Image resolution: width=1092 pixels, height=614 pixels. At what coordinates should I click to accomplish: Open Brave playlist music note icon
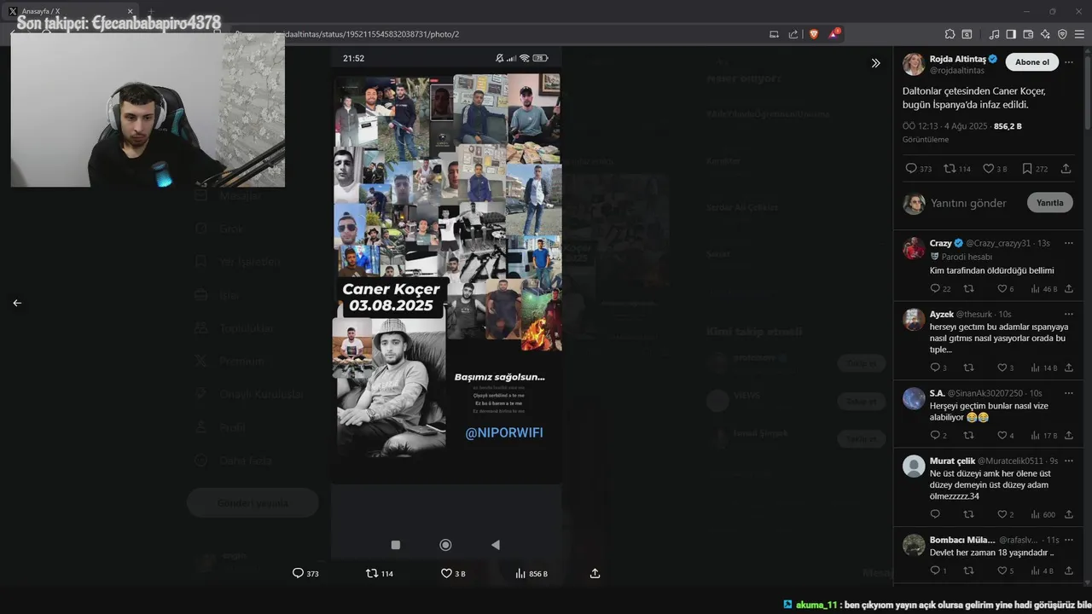tap(994, 34)
